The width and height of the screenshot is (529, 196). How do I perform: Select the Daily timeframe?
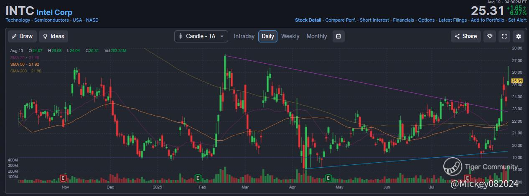click(268, 36)
